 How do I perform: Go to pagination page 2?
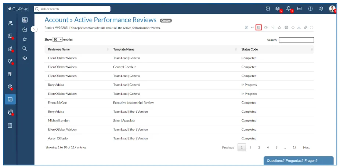(x=250, y=148)
